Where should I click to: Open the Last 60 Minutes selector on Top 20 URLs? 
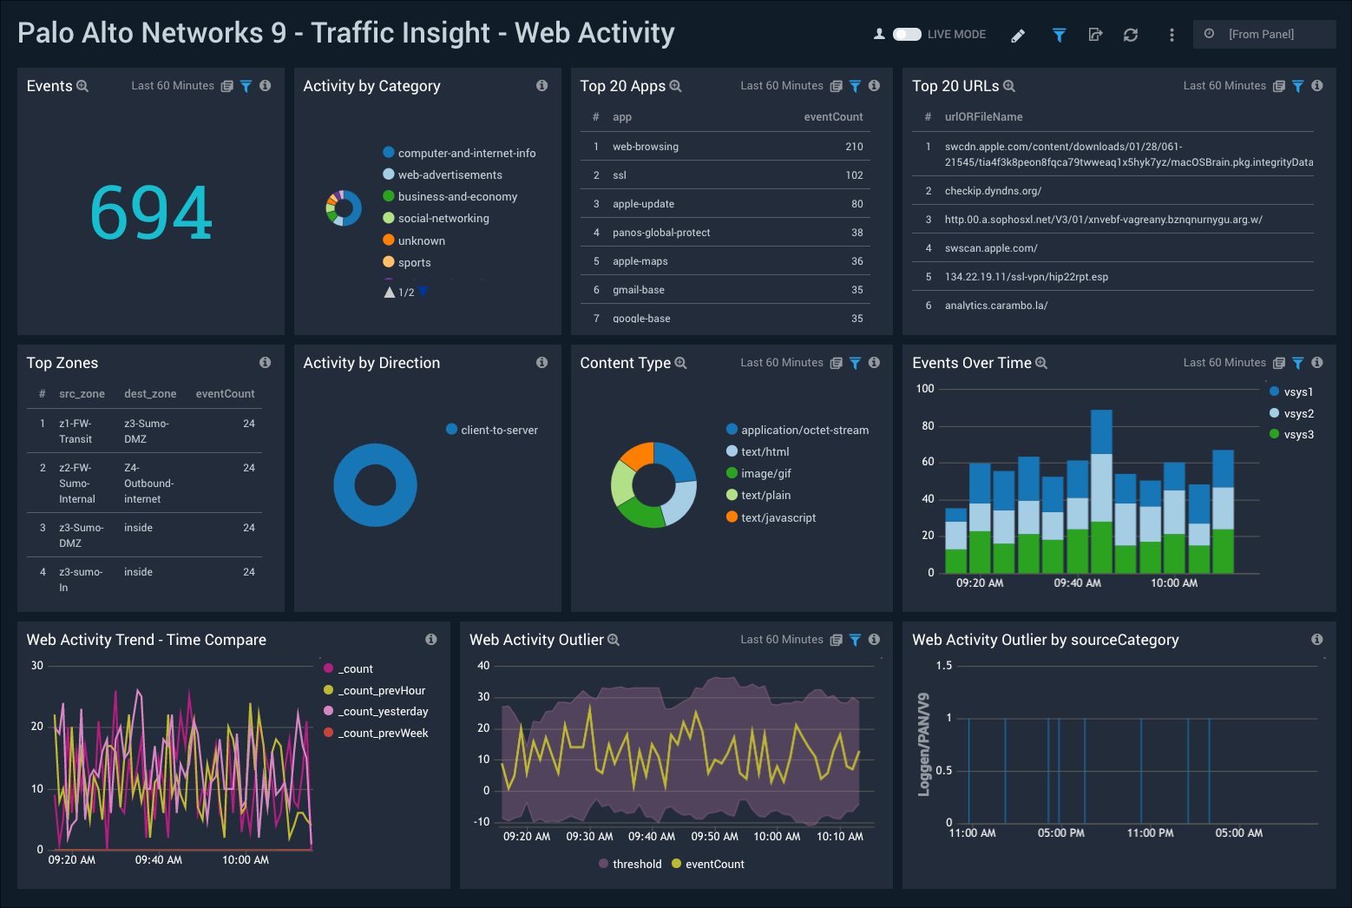point(1224,86)
